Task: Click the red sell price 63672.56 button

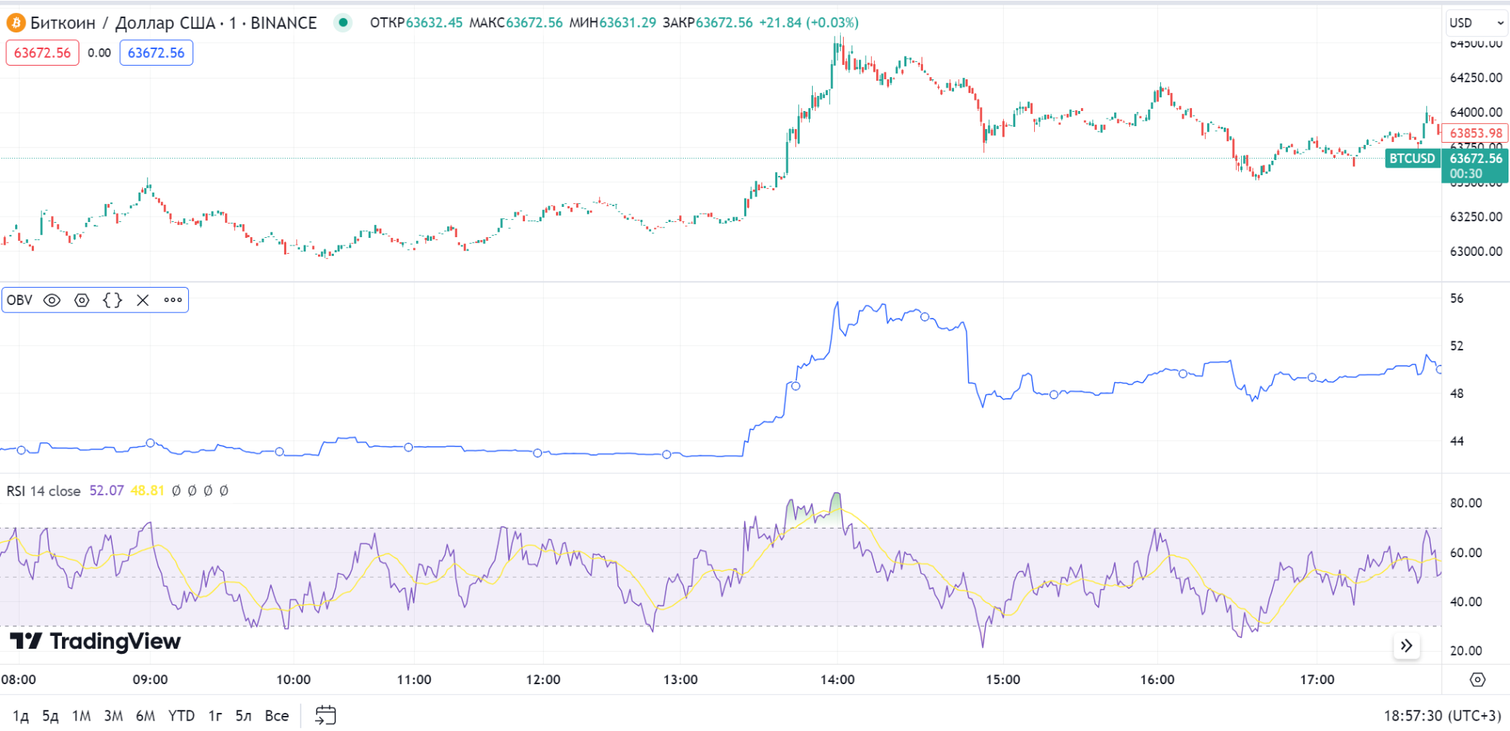Action: pos(42,53)
